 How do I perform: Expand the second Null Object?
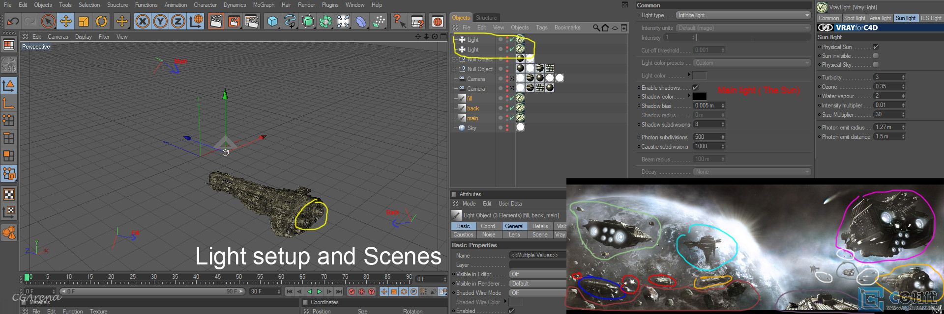[455, 69]
